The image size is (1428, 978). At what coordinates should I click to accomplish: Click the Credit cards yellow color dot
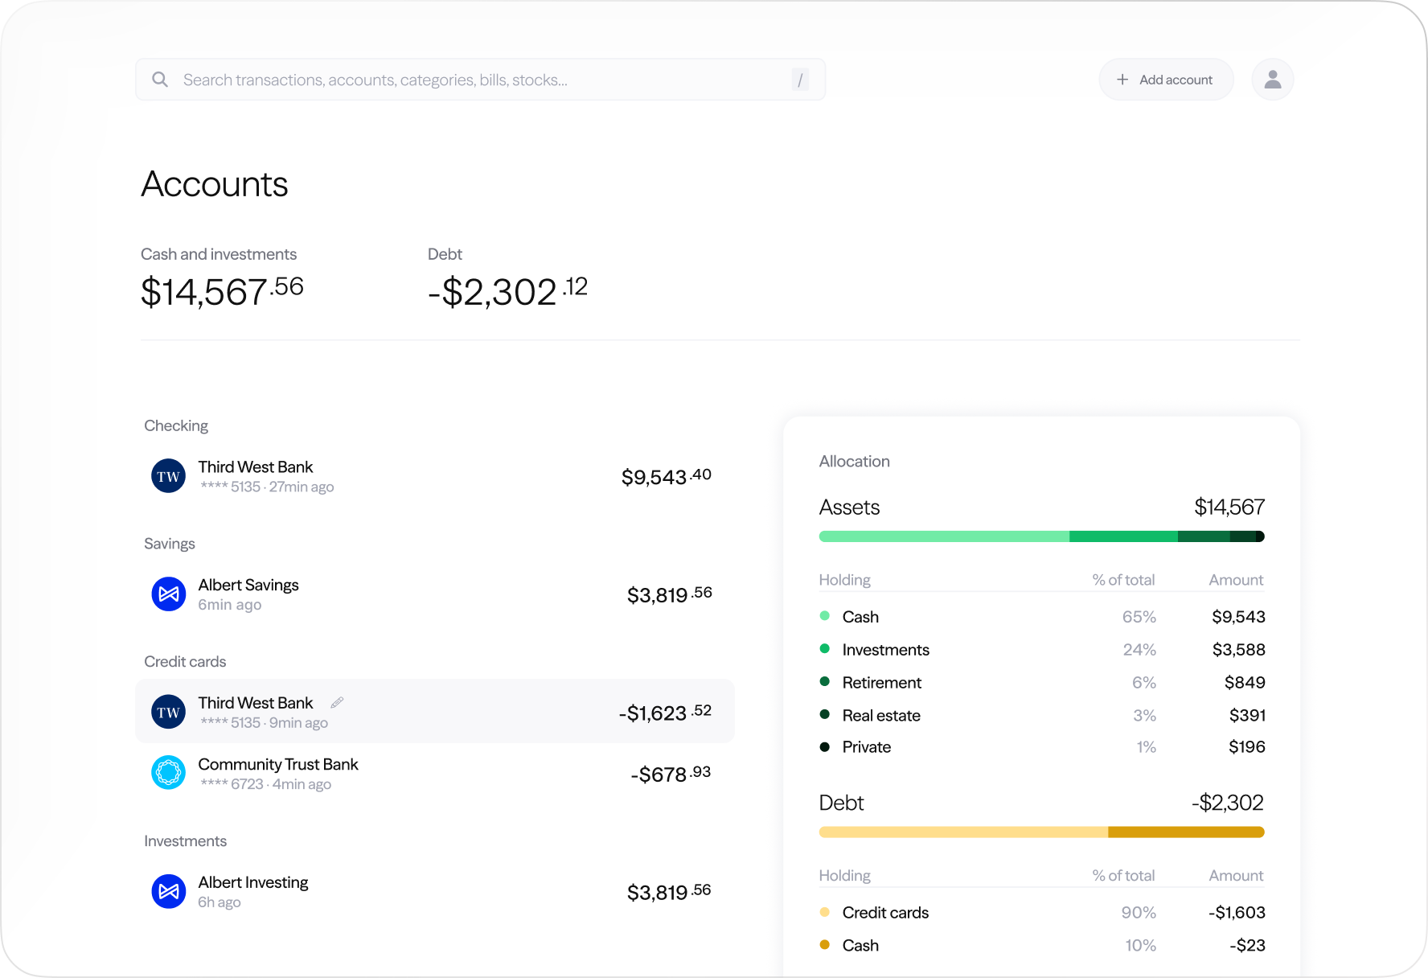pyautogui.click(x=824, y=912)
